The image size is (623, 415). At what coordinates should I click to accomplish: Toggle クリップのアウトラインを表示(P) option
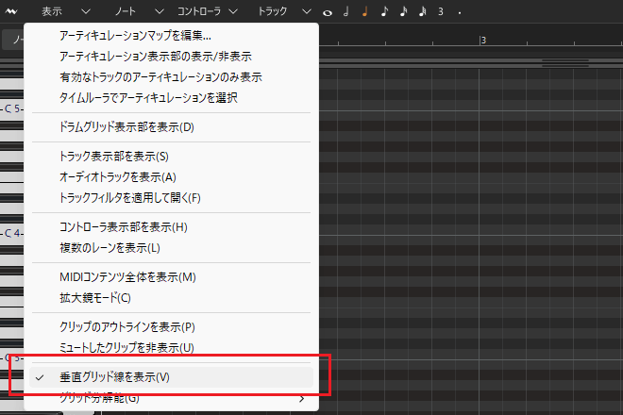tap(126, 327)
